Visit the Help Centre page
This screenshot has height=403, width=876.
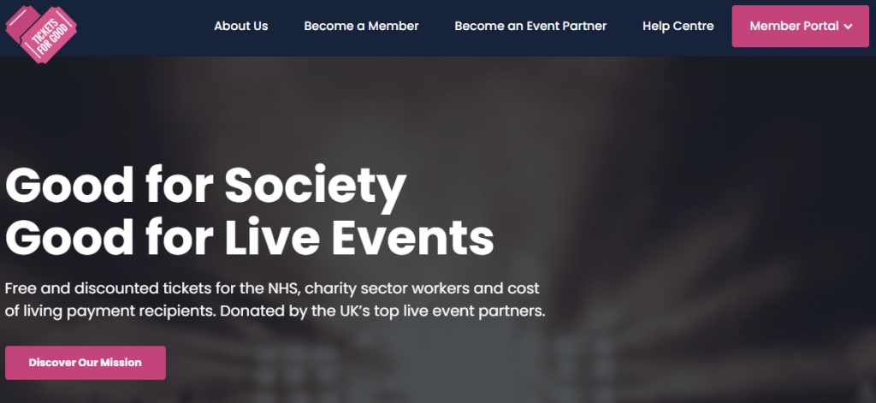point(678,26)
